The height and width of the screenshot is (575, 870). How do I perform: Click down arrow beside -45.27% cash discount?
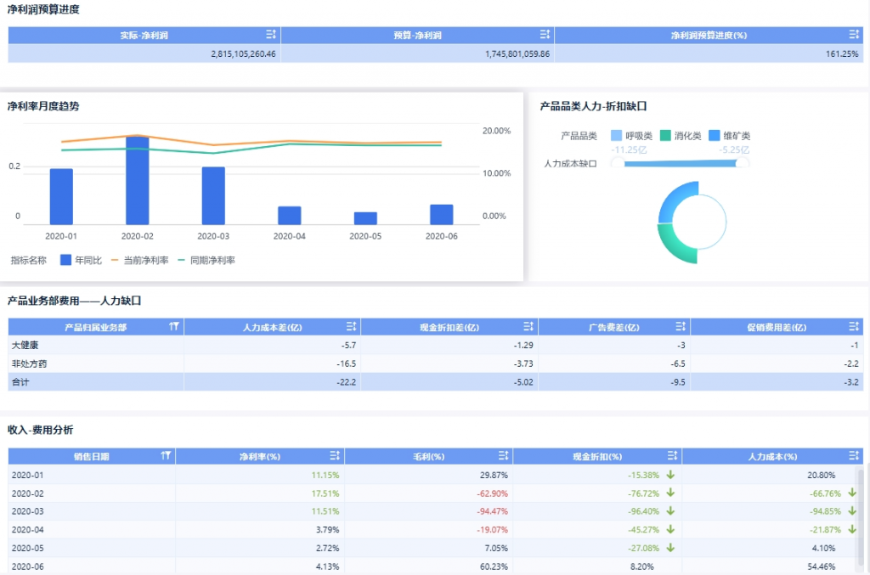(x=670, y=529)
